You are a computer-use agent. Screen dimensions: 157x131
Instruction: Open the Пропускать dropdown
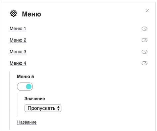(43, 108)
